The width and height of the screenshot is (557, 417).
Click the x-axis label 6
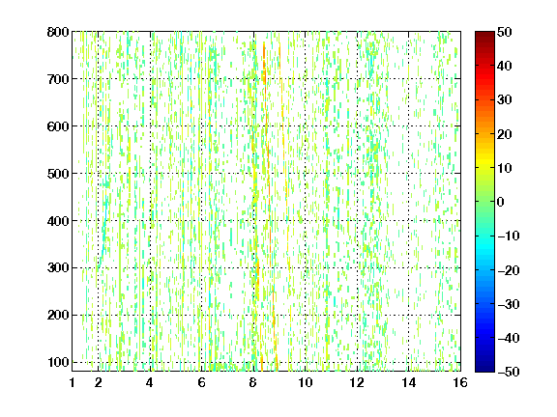201,382
